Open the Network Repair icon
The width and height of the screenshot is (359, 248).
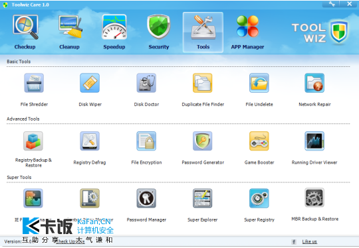tap(314, 83)
